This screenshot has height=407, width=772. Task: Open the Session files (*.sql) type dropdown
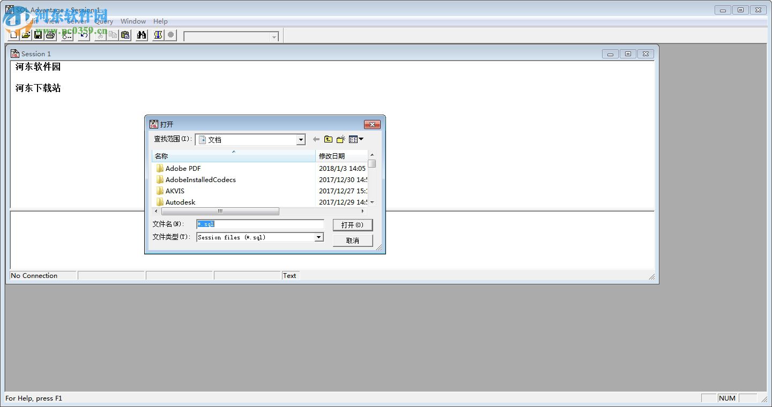pos(319,237)
